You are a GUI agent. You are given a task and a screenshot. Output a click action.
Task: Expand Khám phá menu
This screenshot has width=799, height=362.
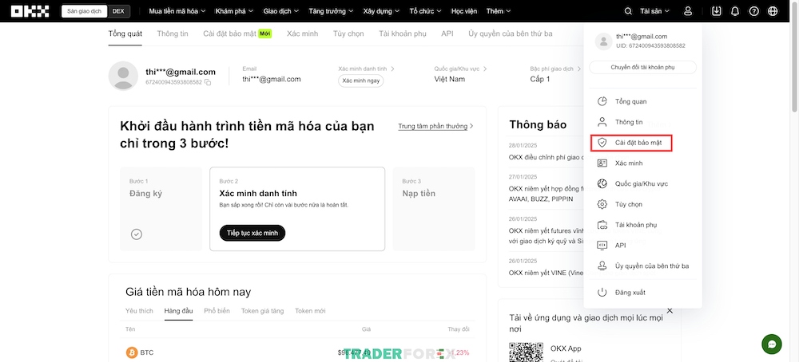tap(234, 11)
